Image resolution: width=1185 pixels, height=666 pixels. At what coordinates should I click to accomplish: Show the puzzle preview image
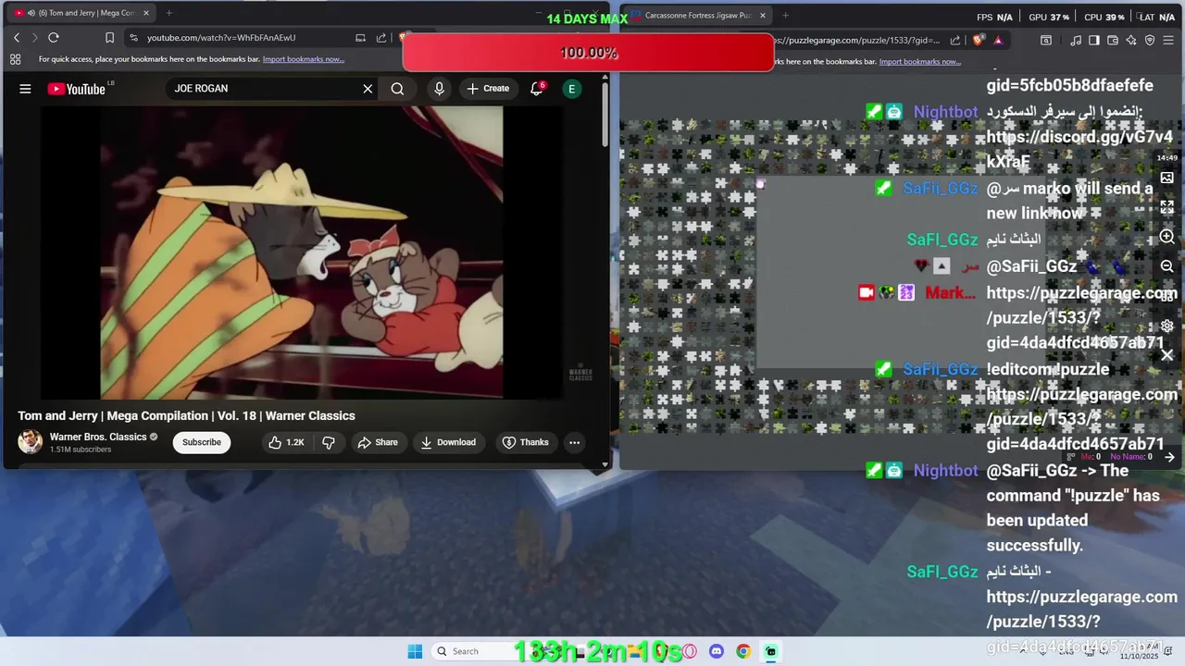pos(1167,178)
